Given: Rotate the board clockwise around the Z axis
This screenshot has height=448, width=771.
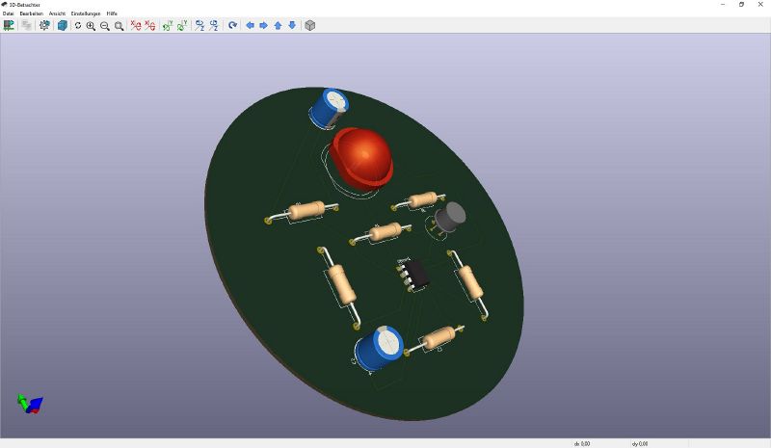Looking at the screenshot, I should (x=199, y=25).
